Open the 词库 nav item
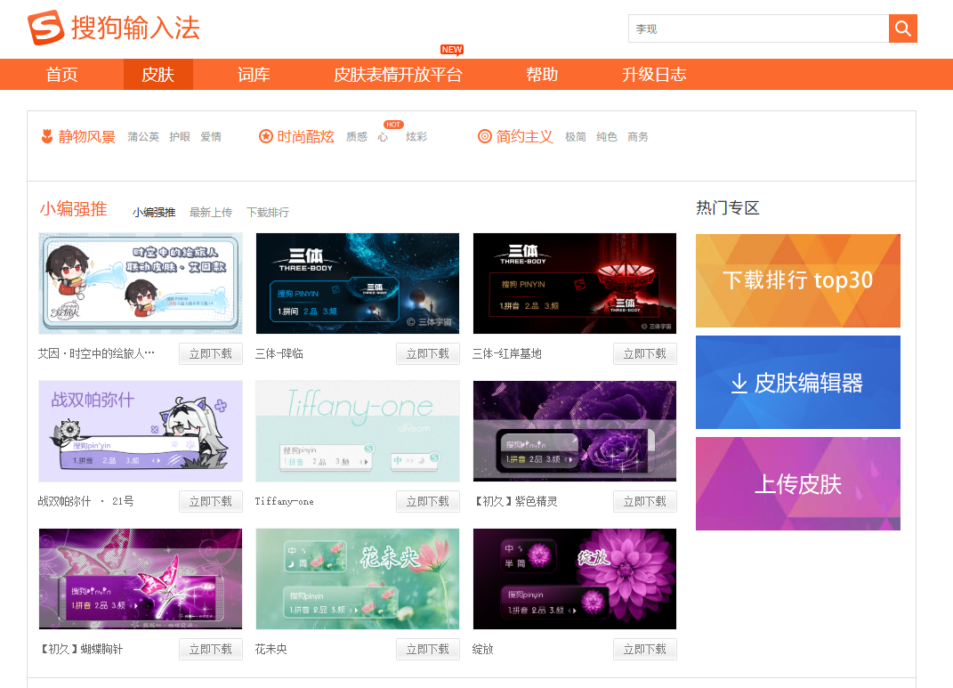This screenshot has width=953, height=688. point(254,75)
